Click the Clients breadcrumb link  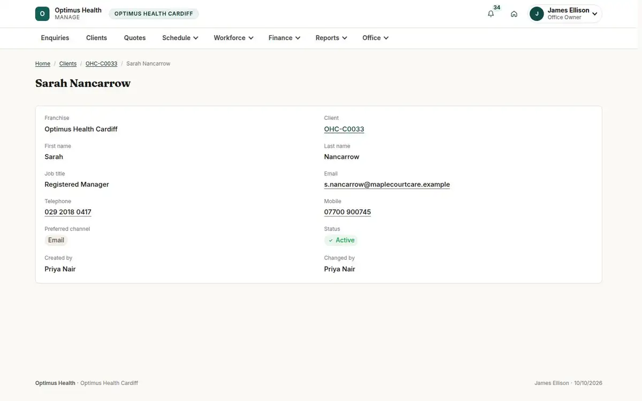pyautogui.click(x=68, y=64)
